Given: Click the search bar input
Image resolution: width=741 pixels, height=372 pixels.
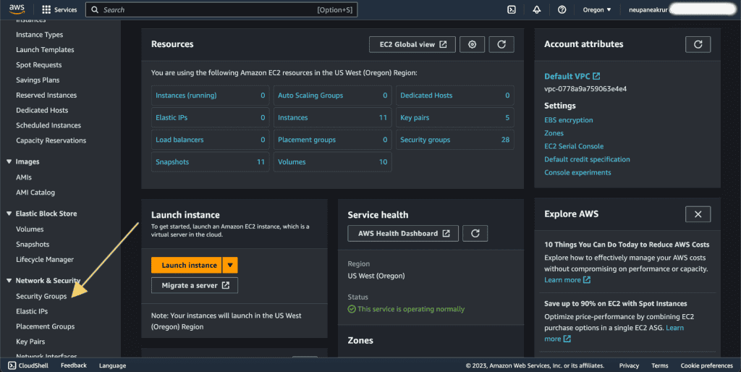Looking at the screenshot, I should 221,9.
